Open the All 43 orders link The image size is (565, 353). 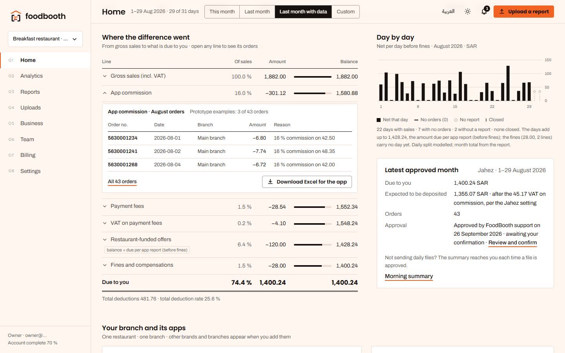click(122, 182)
